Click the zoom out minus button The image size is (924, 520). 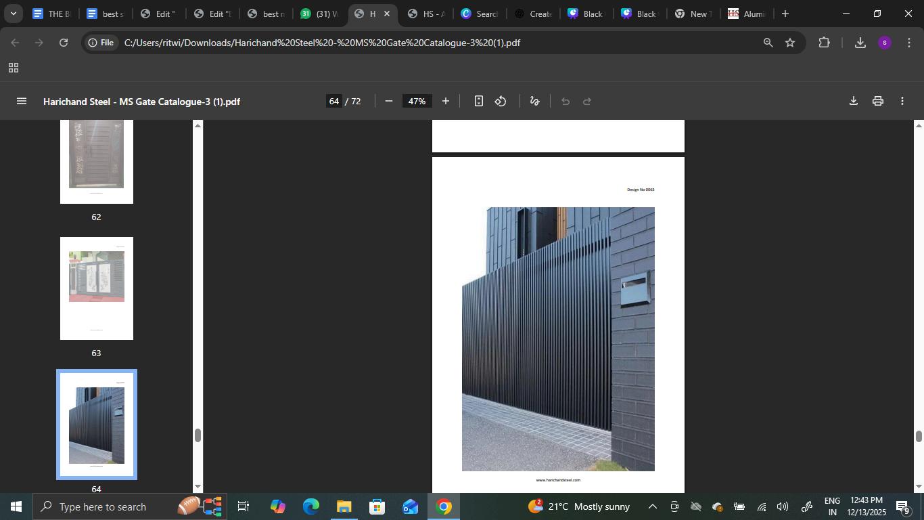389,101
